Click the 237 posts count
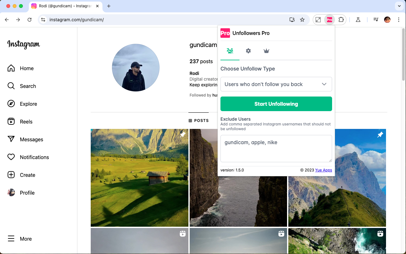Image resolution: width=406 pixels, height=254 pixels. [x=201, y=62]
